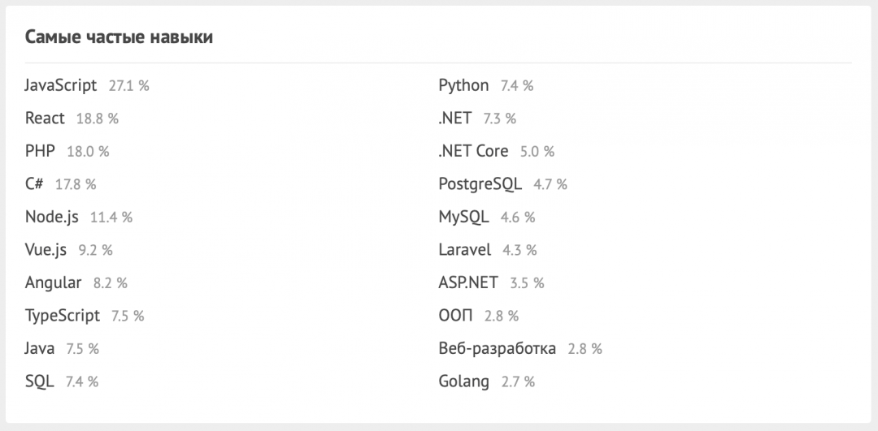The width and height of the screenshot is (878, 431).
Task: Select the Angular skill link
Action: [x=53, y=282]
